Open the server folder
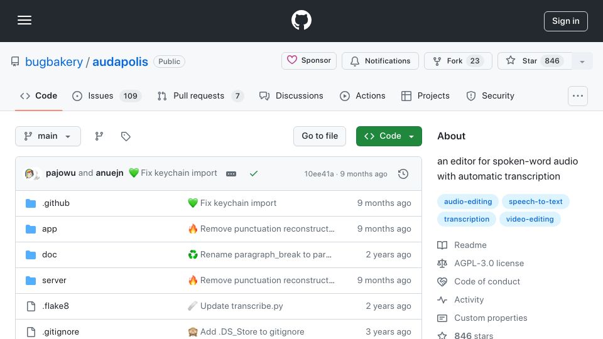This screenshot has height=339, width=603. click(x=54, y=280)
